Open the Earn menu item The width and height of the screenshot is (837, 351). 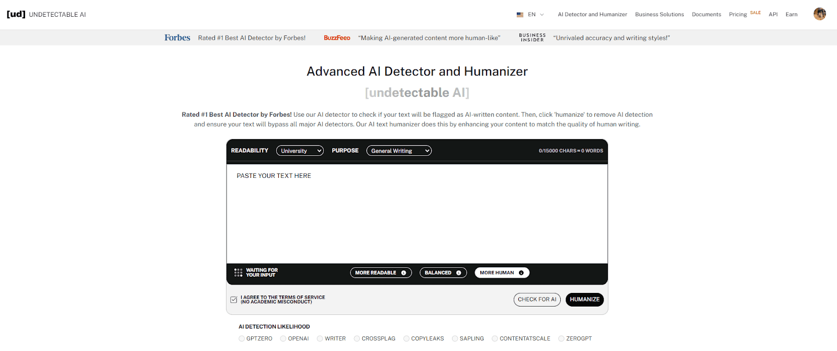tap(791, 15)
